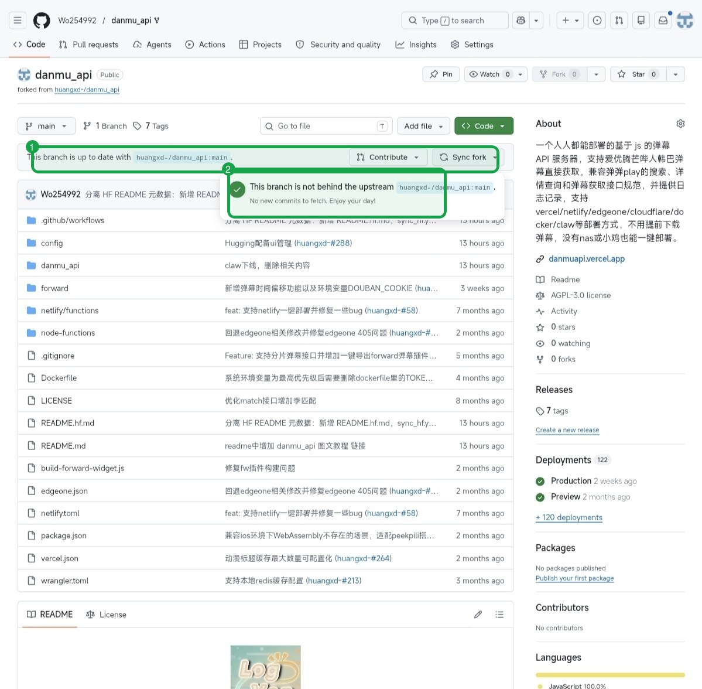This screenshot has width=702, height=689.
Task: Open the package.json file
Action: (x=64, y=535)
